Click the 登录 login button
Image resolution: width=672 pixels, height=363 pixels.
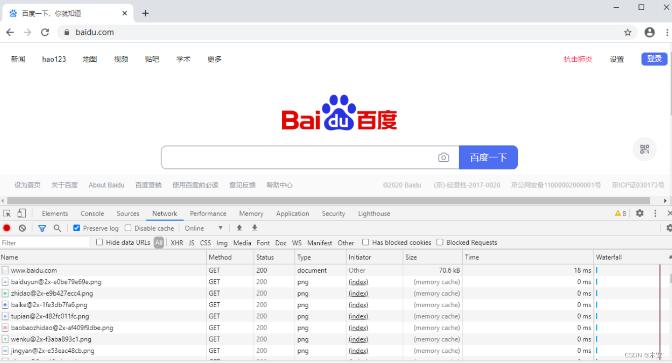654,59
